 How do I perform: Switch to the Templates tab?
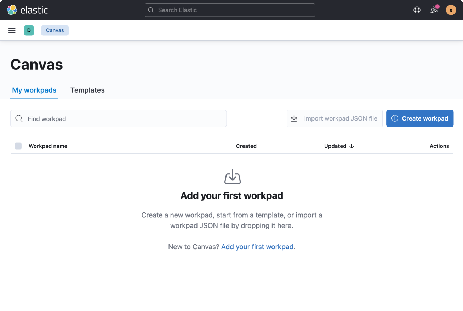click(x=87, y=90)
